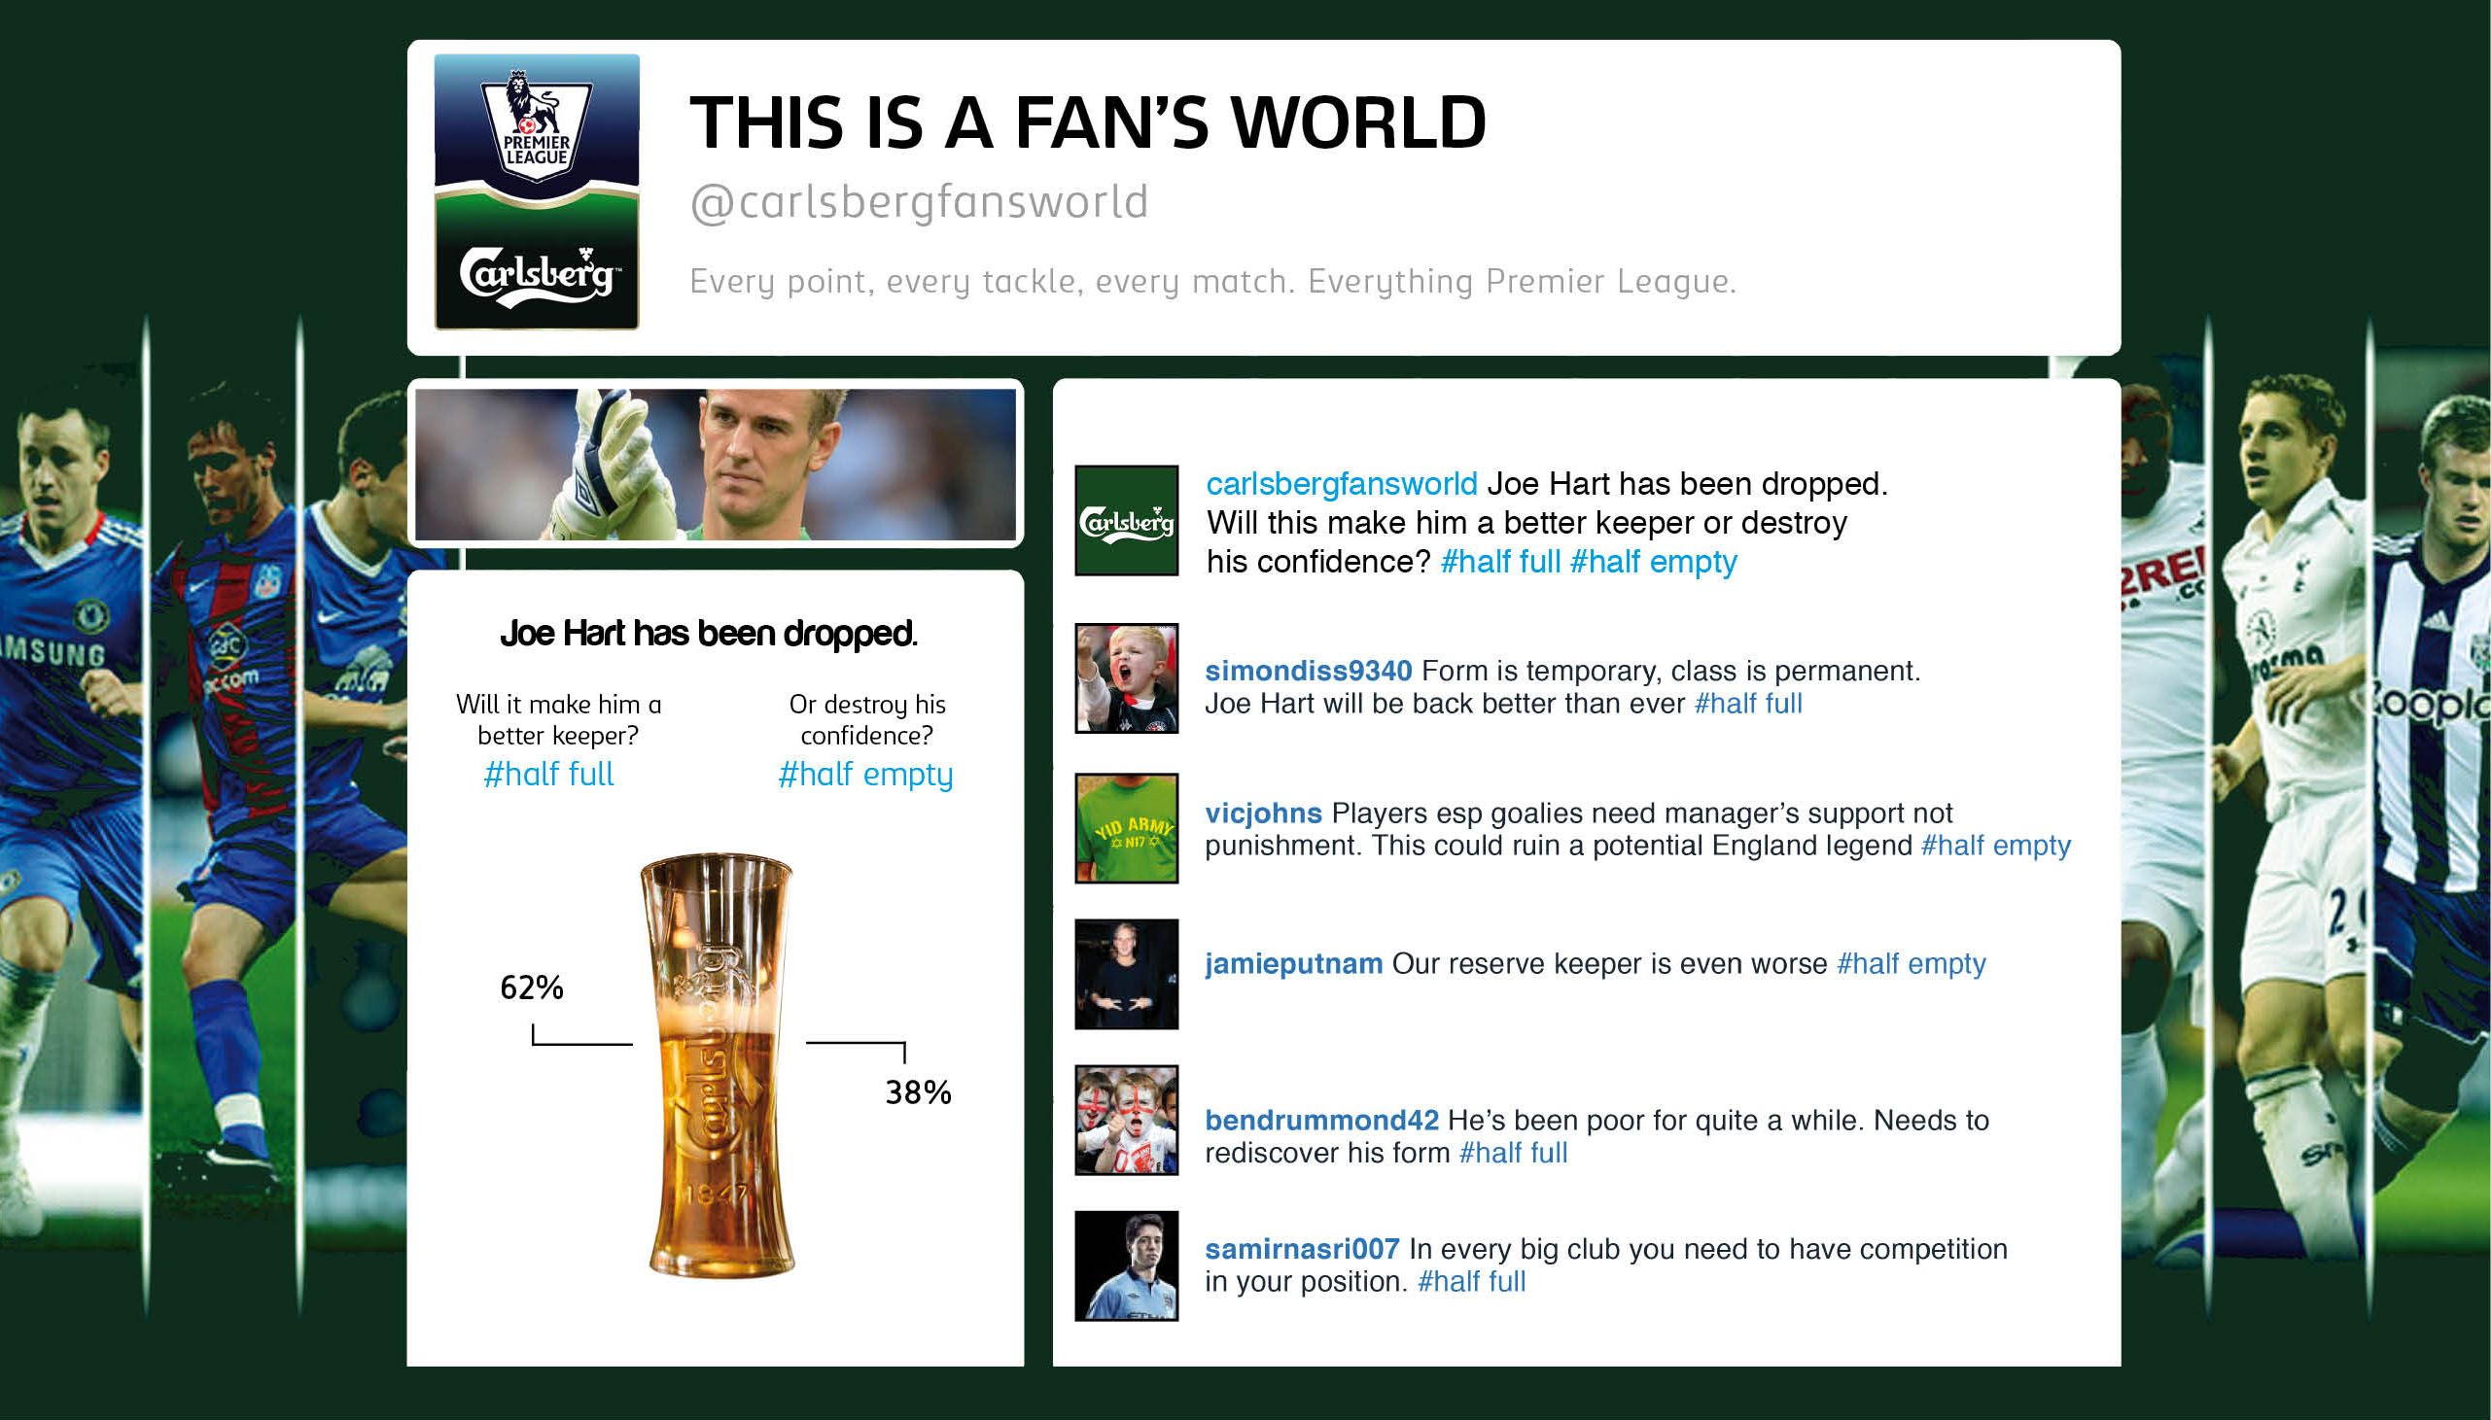2491x1420 pixels.
Task: Open the Joe Hart banner photo
Action: 715,465
